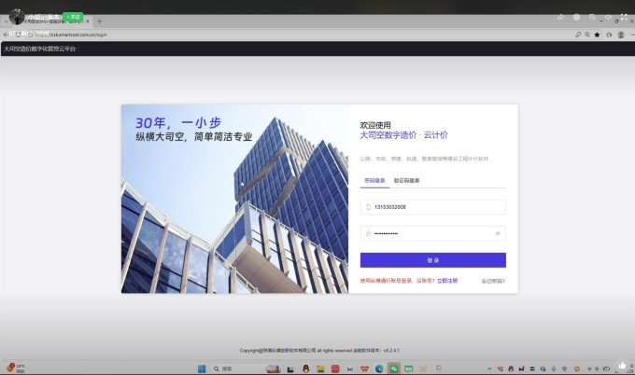The image size is (635, 375).
Task: Select the 密码登录 tab
Action: click(x=374, y=180)
